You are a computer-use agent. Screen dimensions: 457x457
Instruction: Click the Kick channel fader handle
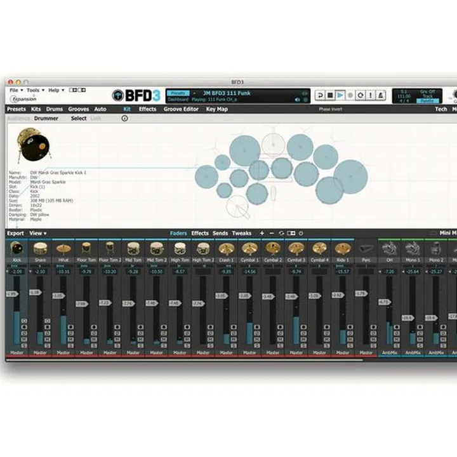tap(12, 294)
